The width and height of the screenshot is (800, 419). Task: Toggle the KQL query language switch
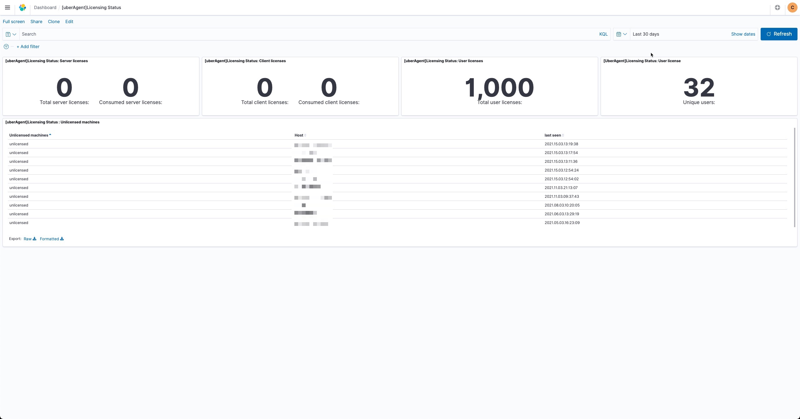[x=603, y=34]
